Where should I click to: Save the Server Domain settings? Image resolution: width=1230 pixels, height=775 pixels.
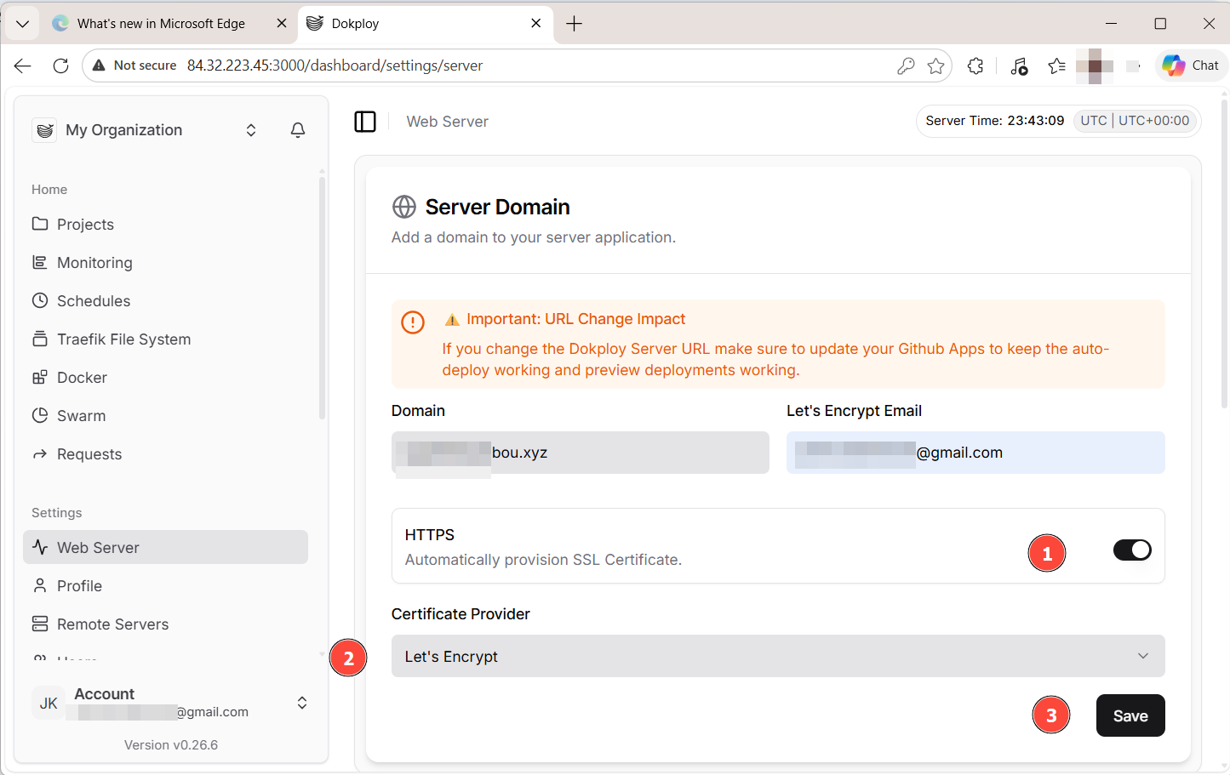click(1130, 715)
